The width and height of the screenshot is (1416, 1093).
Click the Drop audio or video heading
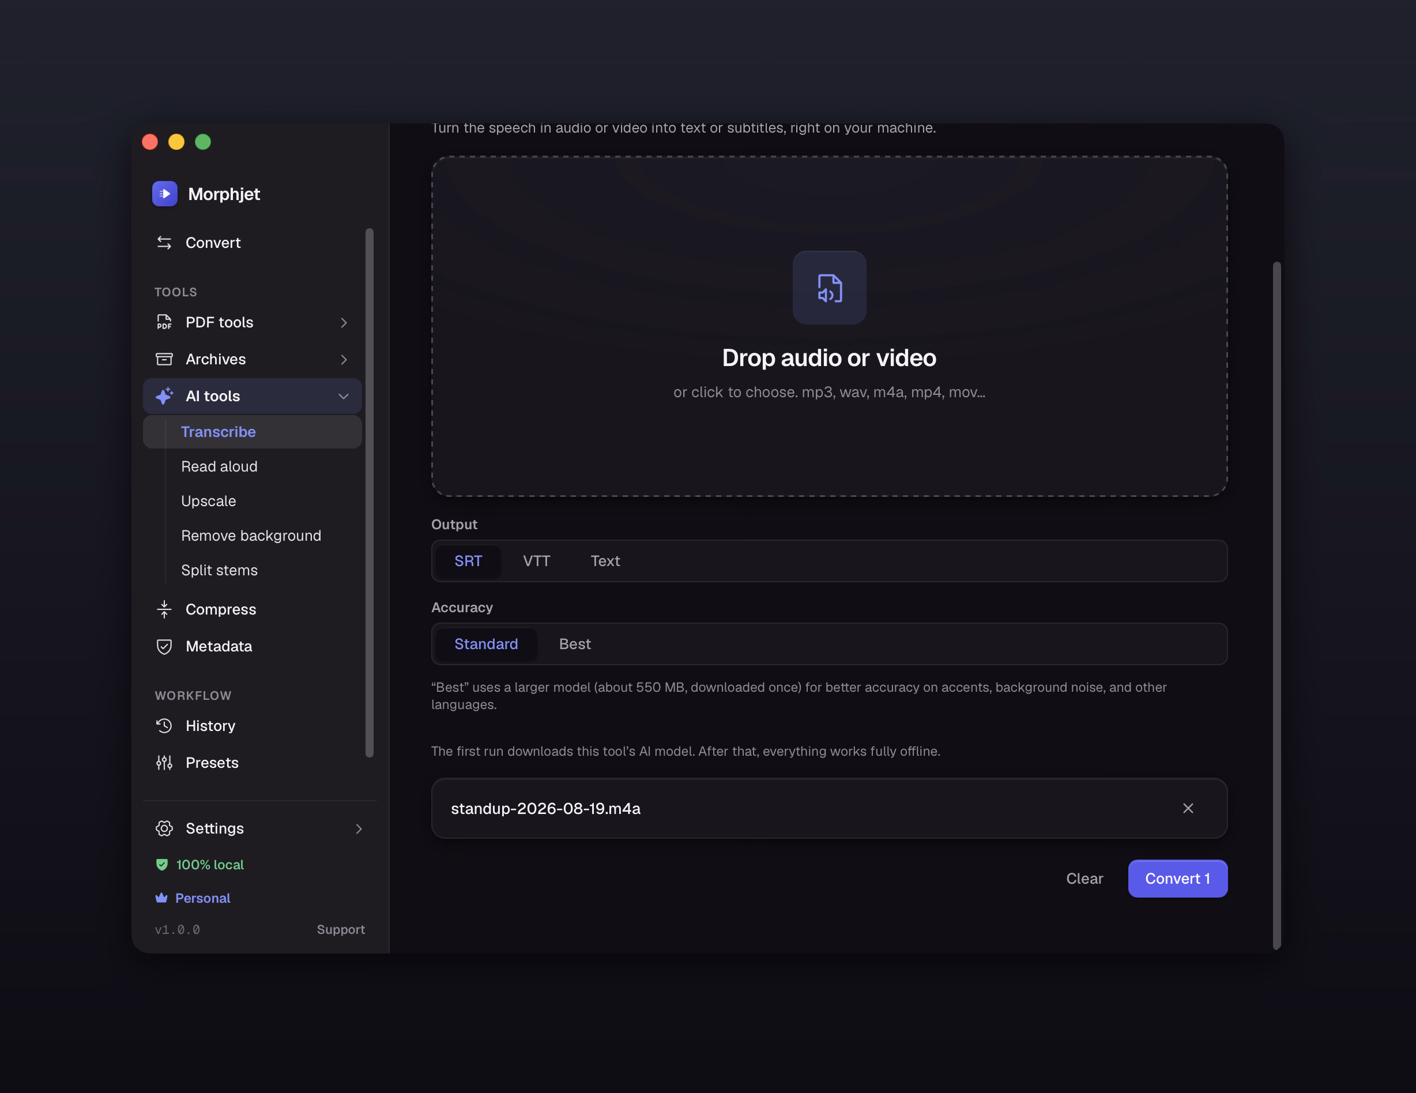click(x=829, y=358)
